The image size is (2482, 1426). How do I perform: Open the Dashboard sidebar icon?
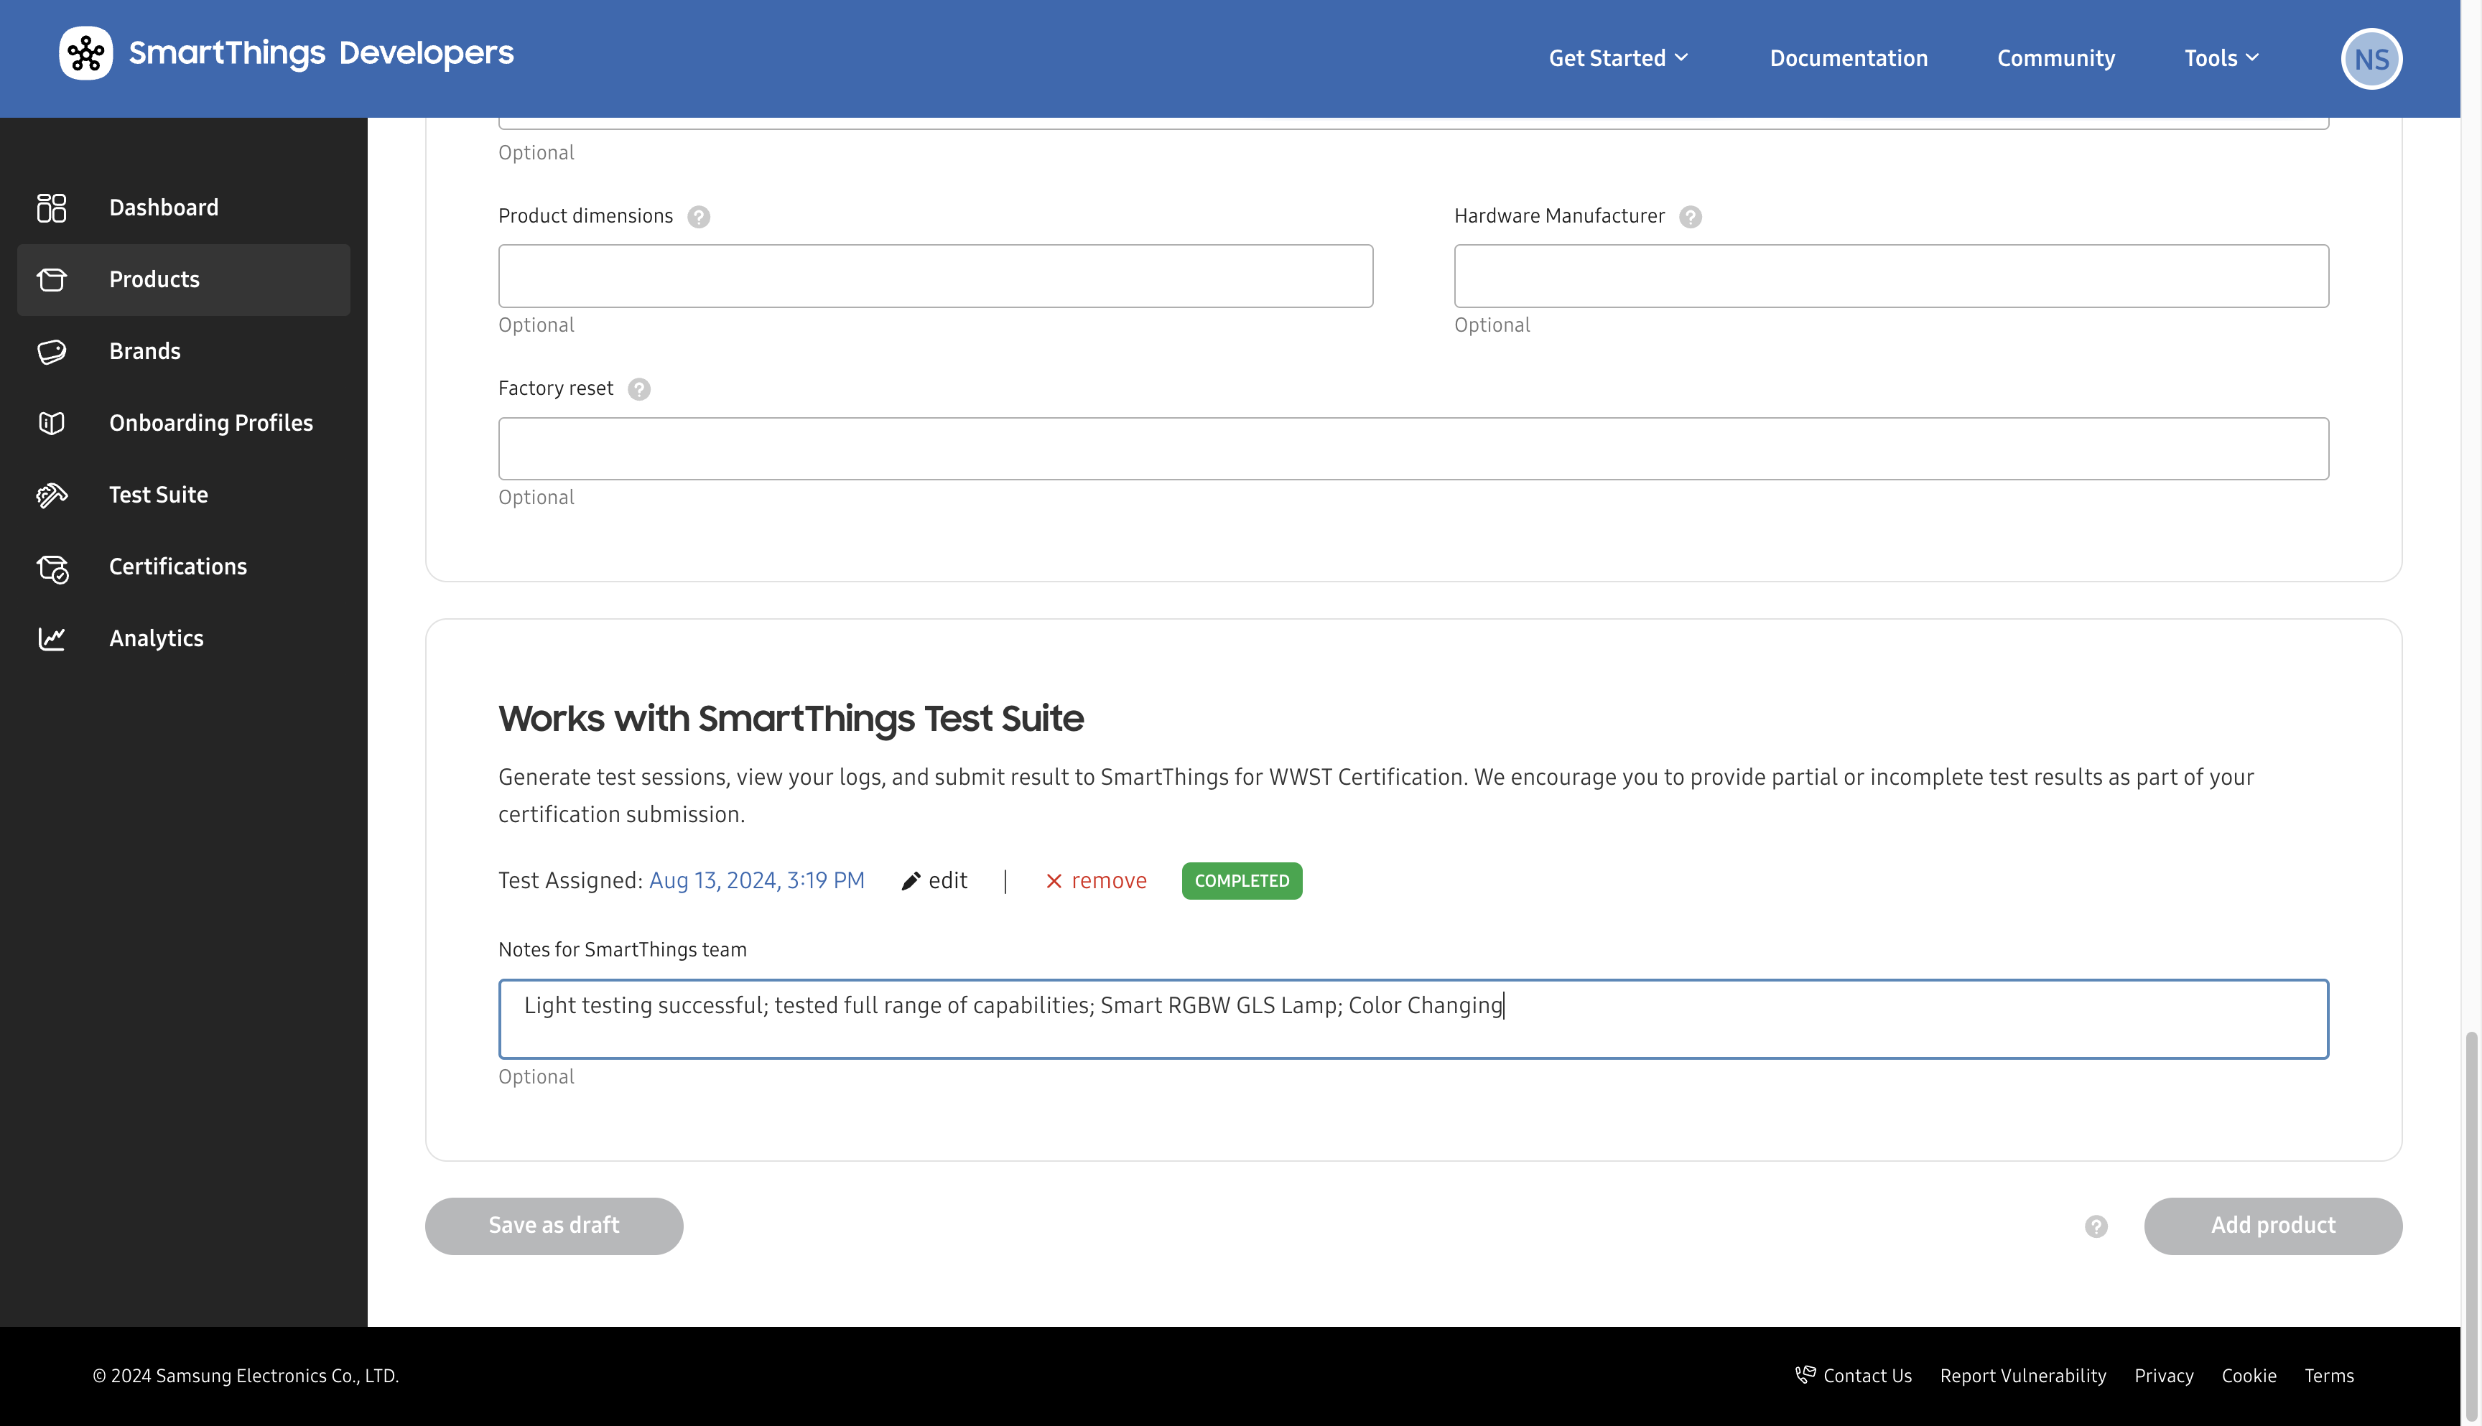tap(52, 208)
